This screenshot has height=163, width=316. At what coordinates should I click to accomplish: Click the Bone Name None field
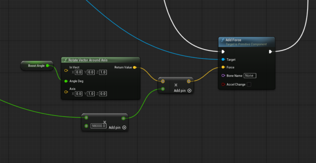coord(250,75)
